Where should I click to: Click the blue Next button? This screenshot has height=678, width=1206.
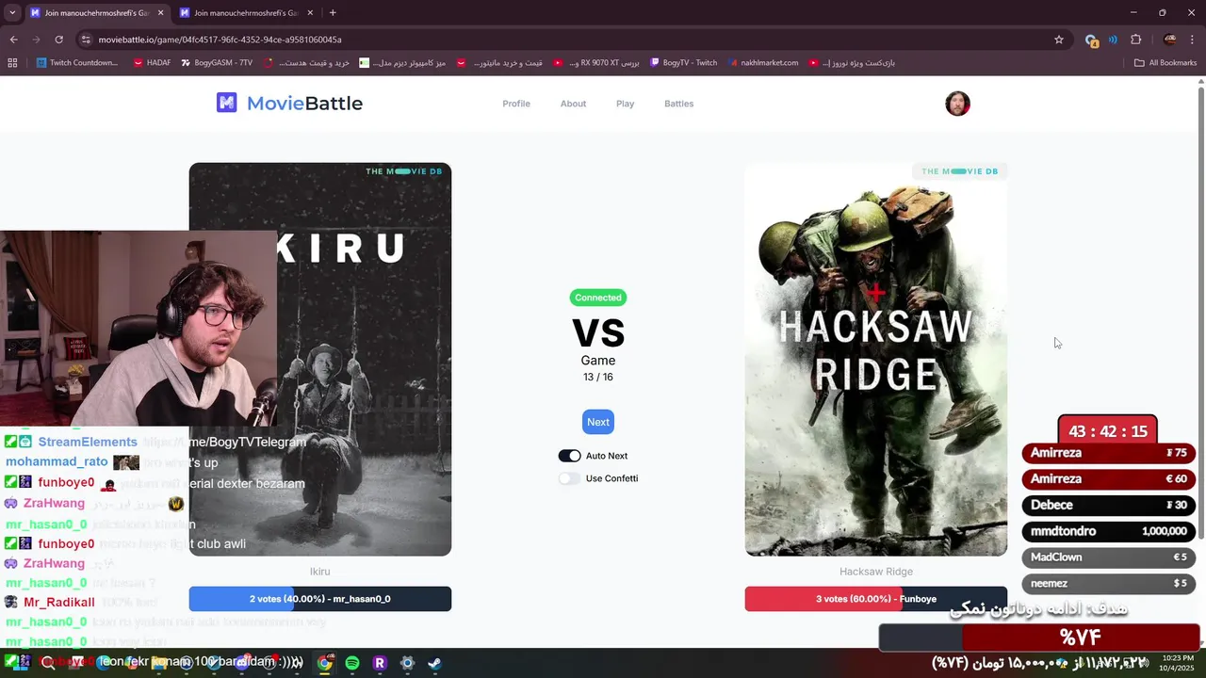(598, 422)
